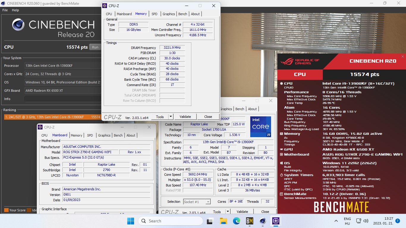Viewport: 406px width, 228px height.
Task: Click the Core Speed 5692.04 MHz value
Action: [198, 175]
